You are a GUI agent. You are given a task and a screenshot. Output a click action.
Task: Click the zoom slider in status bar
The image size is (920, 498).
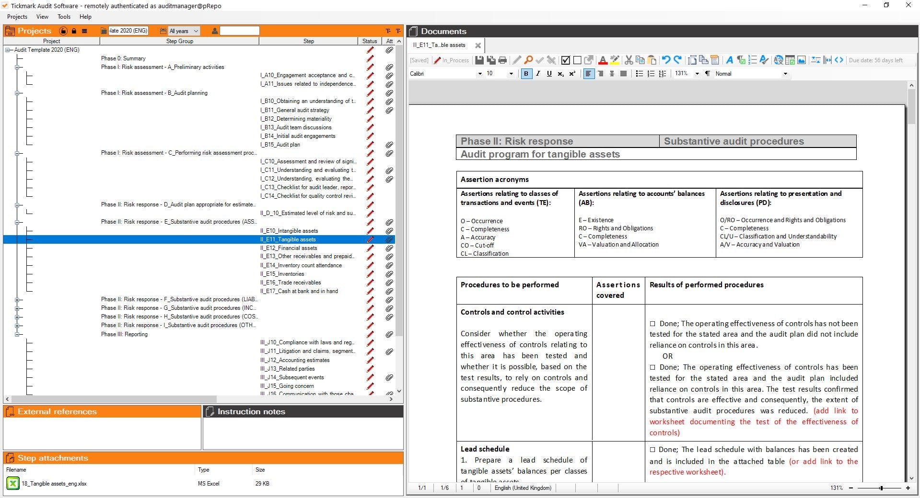(881, 488)
